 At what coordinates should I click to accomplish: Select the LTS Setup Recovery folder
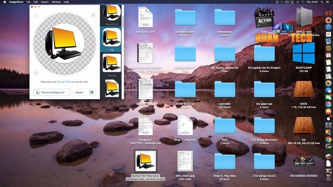coord(264,126)
